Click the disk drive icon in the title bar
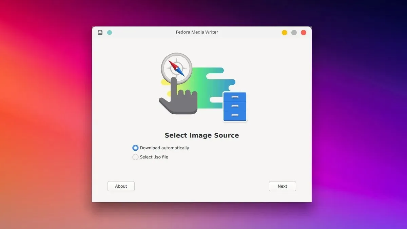The width and height of the screenshot is (407, 229). click(99, 32)
